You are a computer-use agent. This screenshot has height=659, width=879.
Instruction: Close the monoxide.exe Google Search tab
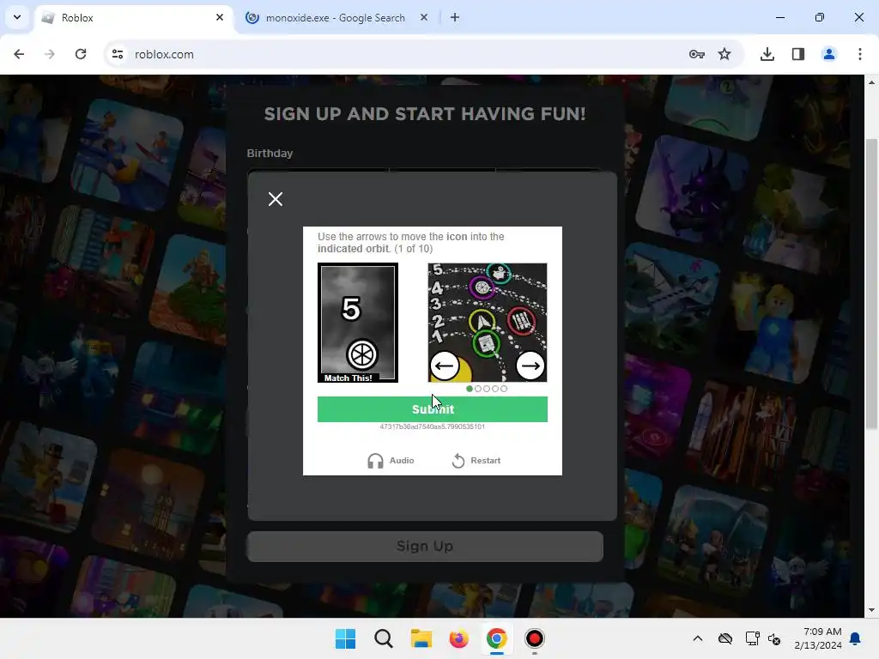pyautogui.click(x=424, y=17)
